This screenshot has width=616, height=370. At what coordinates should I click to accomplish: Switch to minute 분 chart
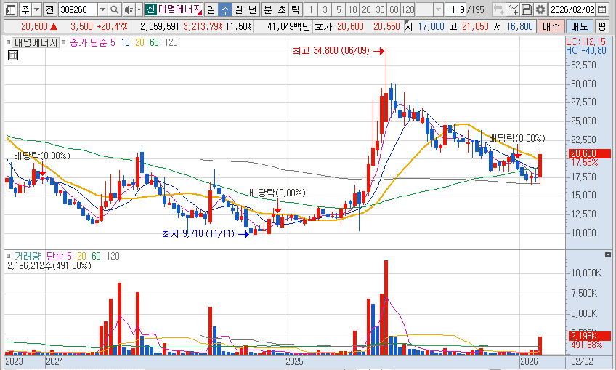point(268,9)
